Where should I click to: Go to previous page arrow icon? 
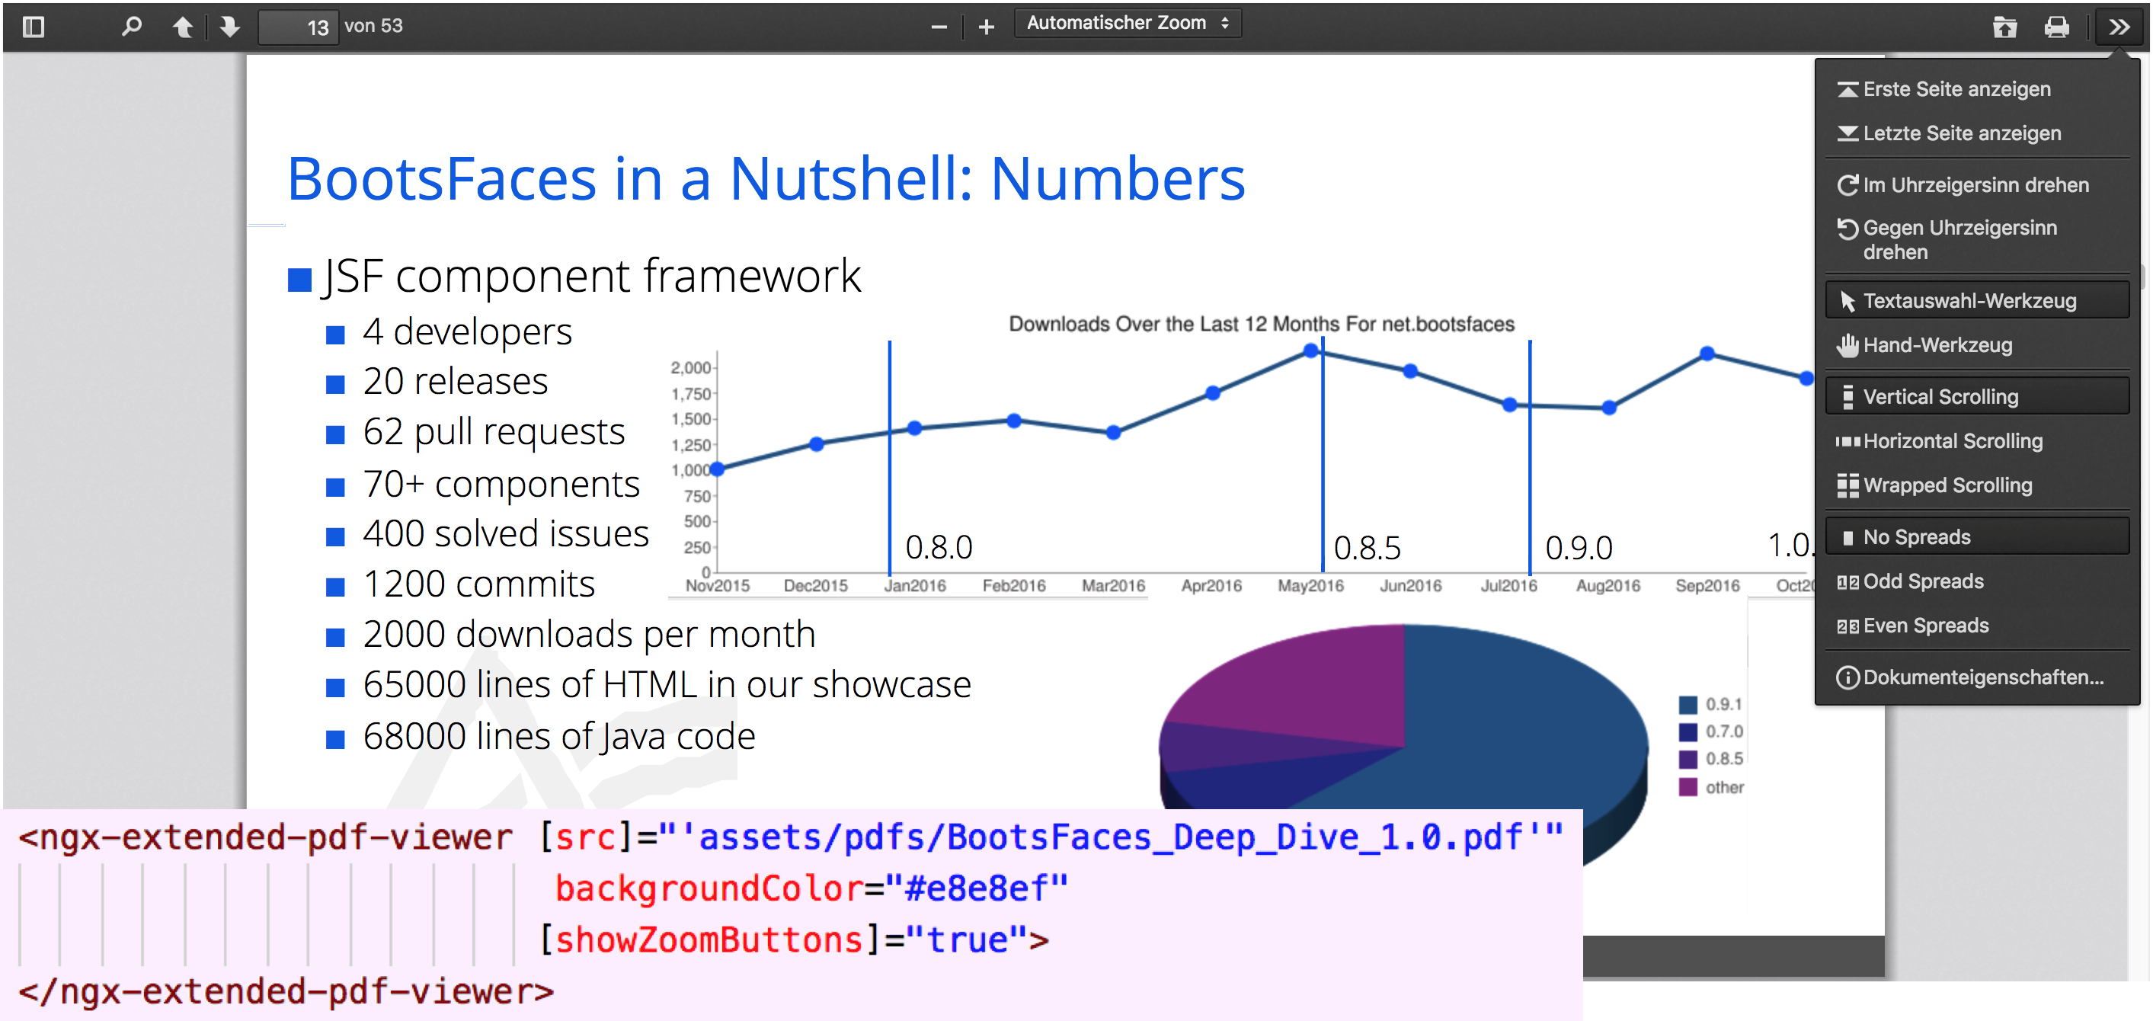tap(182, 27)
